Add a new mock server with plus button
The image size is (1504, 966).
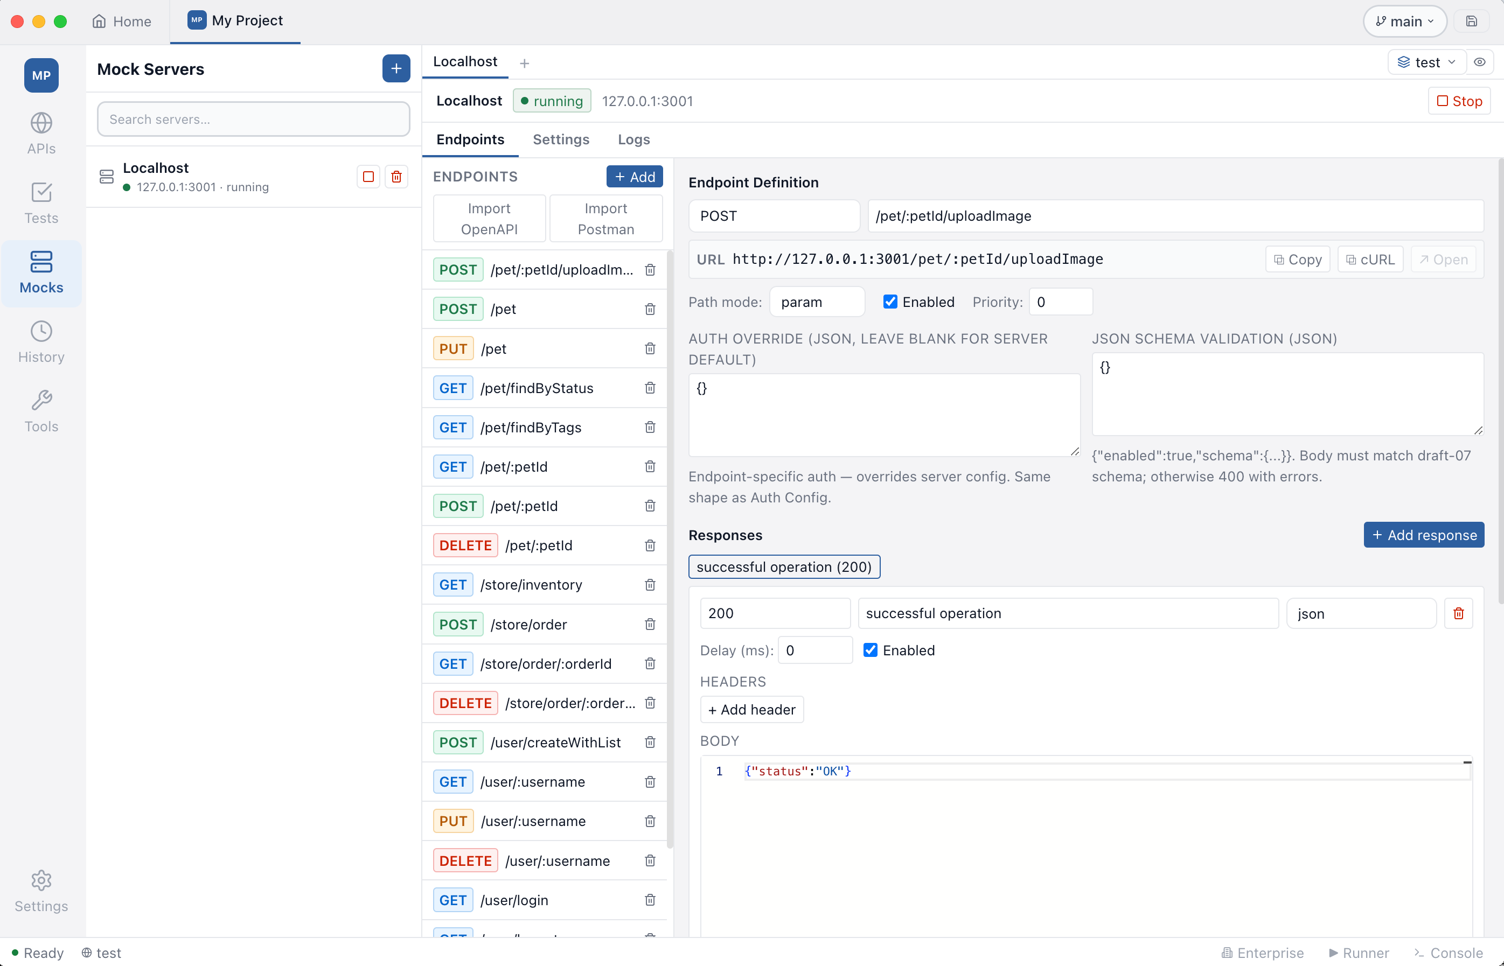(396, 68)
